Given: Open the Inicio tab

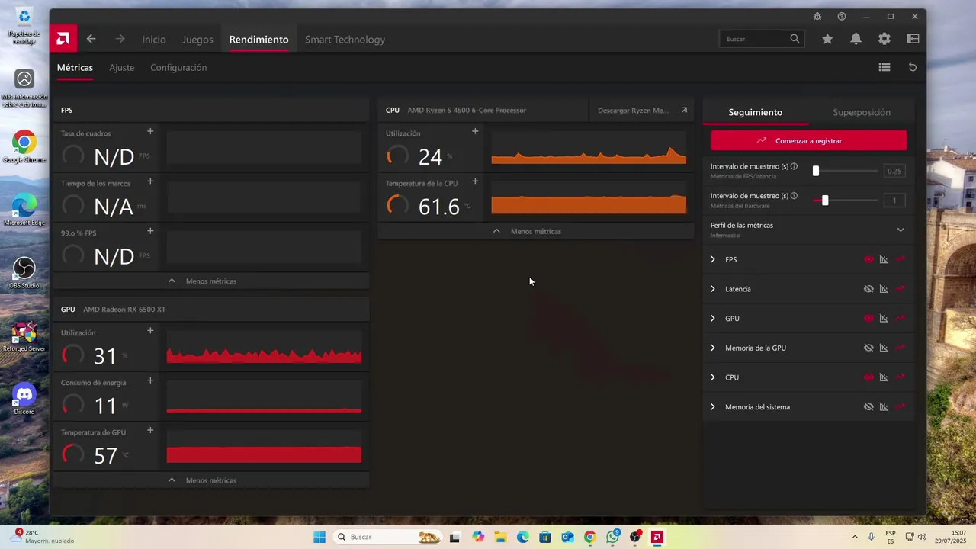Looking at the screenshot, I should [x=154, y=40].
